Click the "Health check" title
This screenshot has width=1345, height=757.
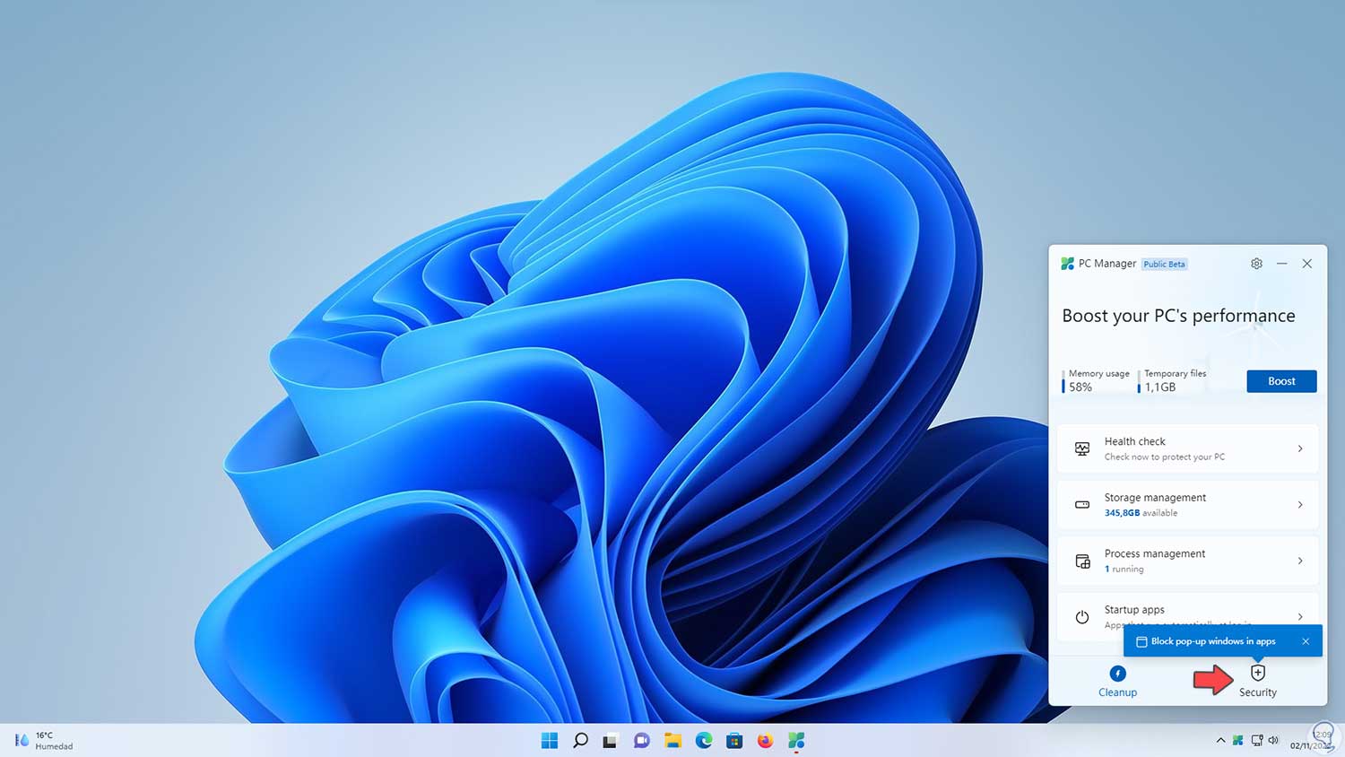coord(1135,441)
